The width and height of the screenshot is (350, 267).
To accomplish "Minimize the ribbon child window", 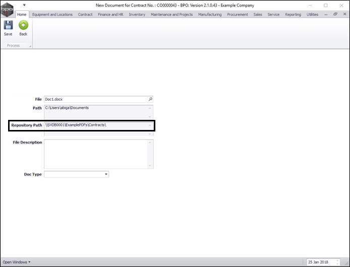I will coord(326,15).
